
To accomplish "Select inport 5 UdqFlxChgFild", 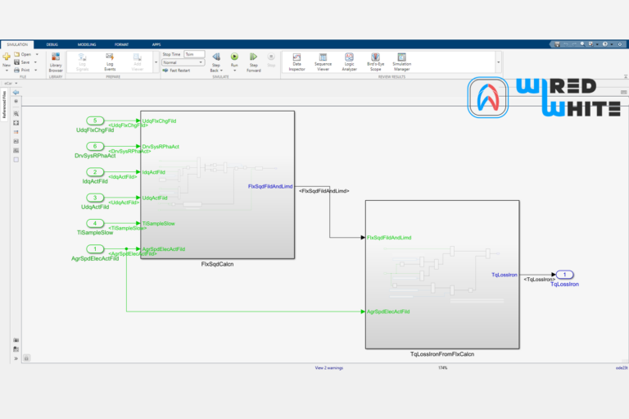I will pos(95,121).
